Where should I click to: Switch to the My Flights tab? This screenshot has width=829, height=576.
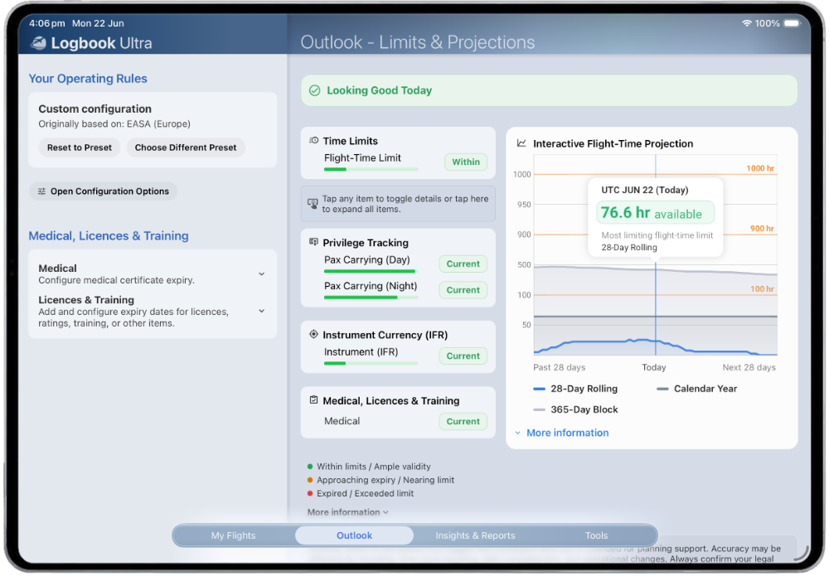(233, 536)
